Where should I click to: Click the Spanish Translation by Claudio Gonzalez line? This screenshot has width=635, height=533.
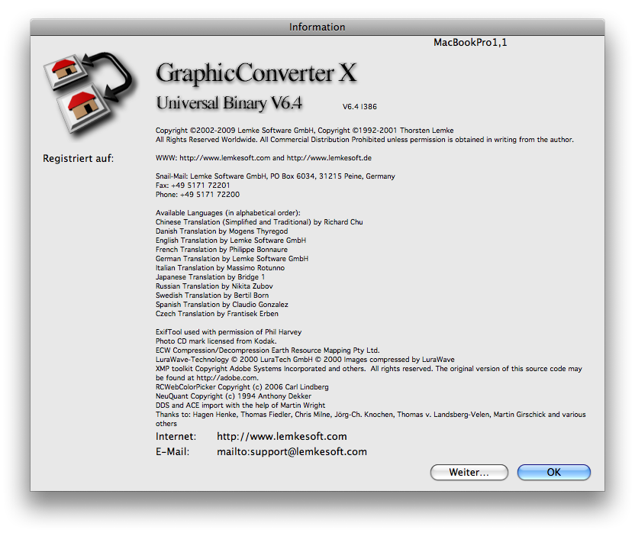pyautogui.click(x=222, y=305)
